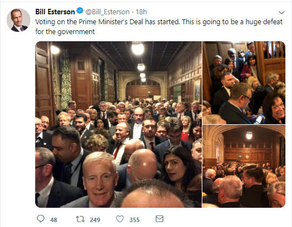Viewport: 292px width, 227px height.
Task: Click the second line 'for the government'
Action: (65, 32)
